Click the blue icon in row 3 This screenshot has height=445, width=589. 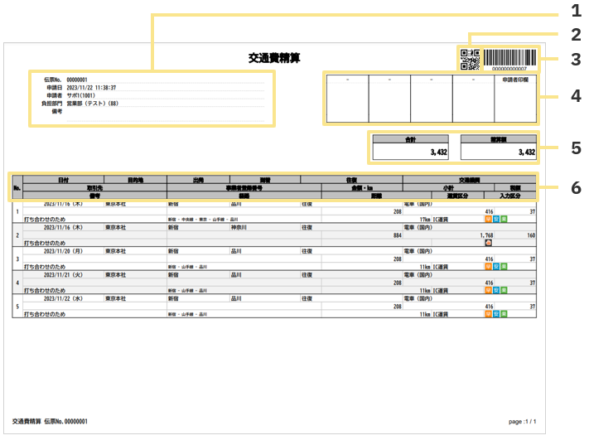(496, 267)
